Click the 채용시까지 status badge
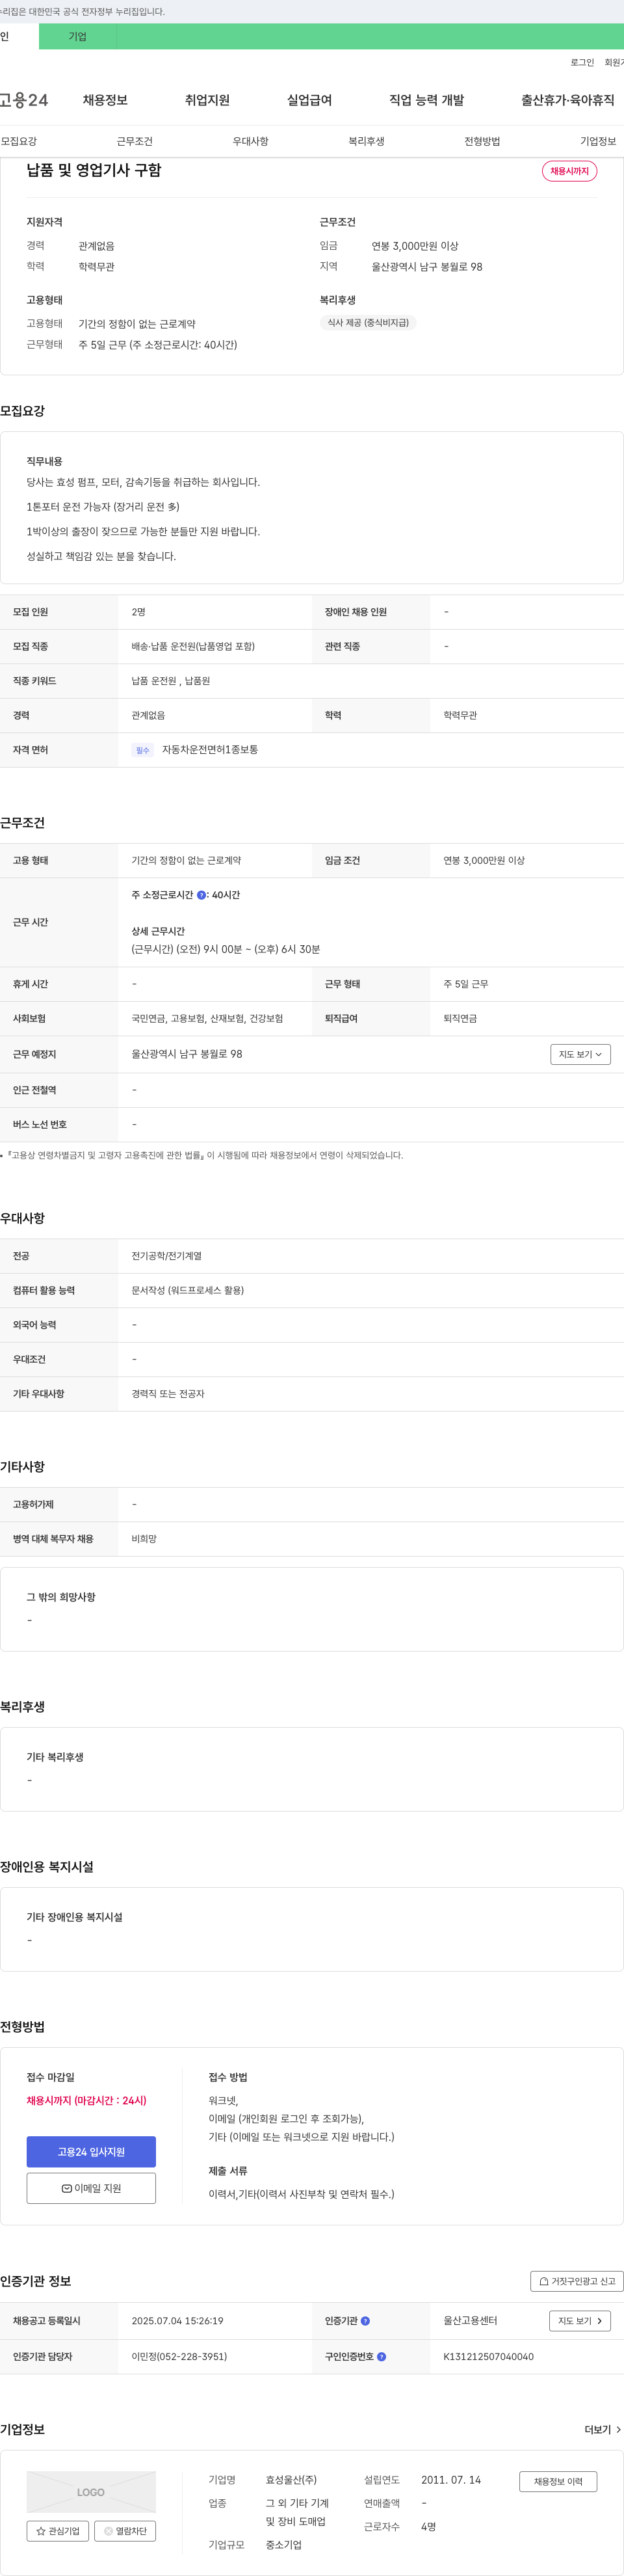Screen dimensions: 624x2576 point(569,171)
